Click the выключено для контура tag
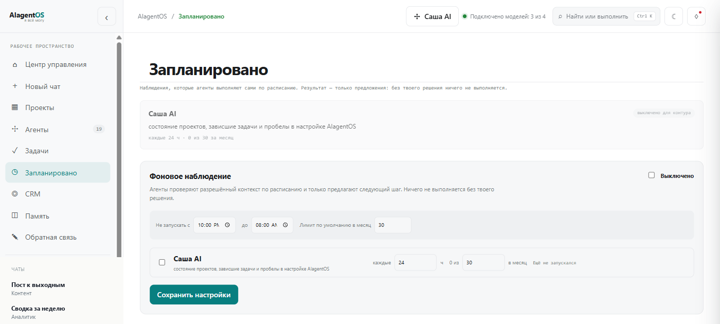The image size is (720, 324). pos(663,113)
